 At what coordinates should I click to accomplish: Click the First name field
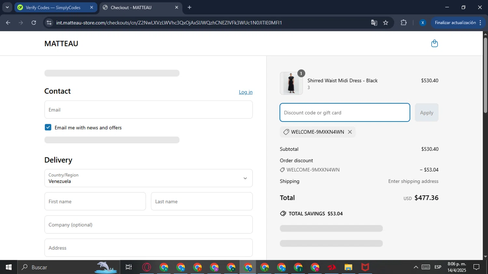(x=95, y=201)
